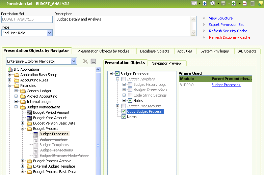The height and width of the screenshot is (175, 264).
Task: Click the add note yellow sticky icon
Action: (260, 3)
